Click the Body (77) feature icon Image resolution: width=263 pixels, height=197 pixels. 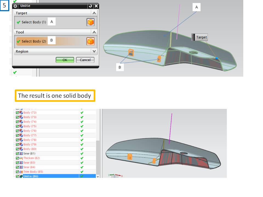click(21, 135)
